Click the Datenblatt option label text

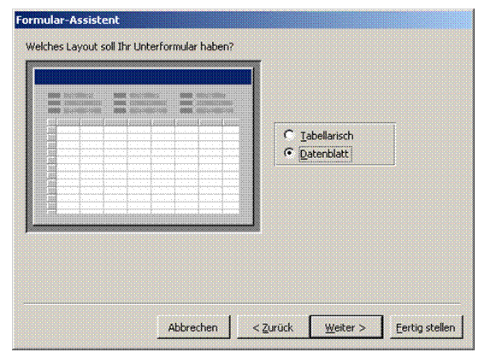coord(324,154)
